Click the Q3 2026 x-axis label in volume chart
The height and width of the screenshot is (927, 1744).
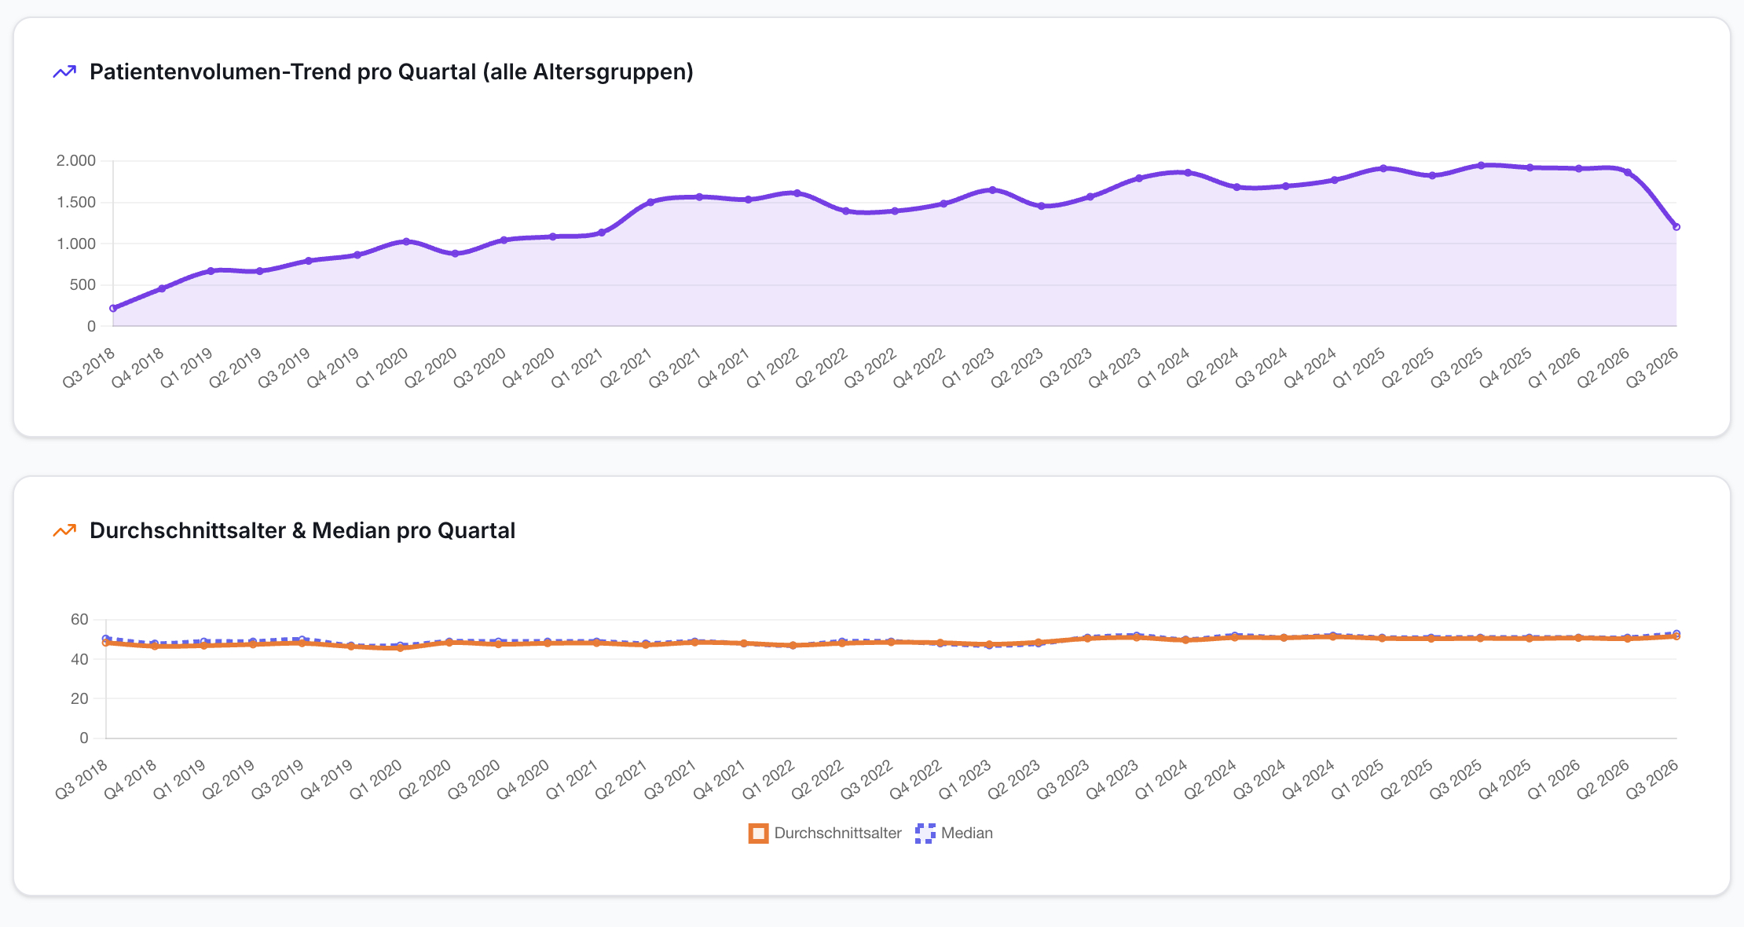(1651, 368)
